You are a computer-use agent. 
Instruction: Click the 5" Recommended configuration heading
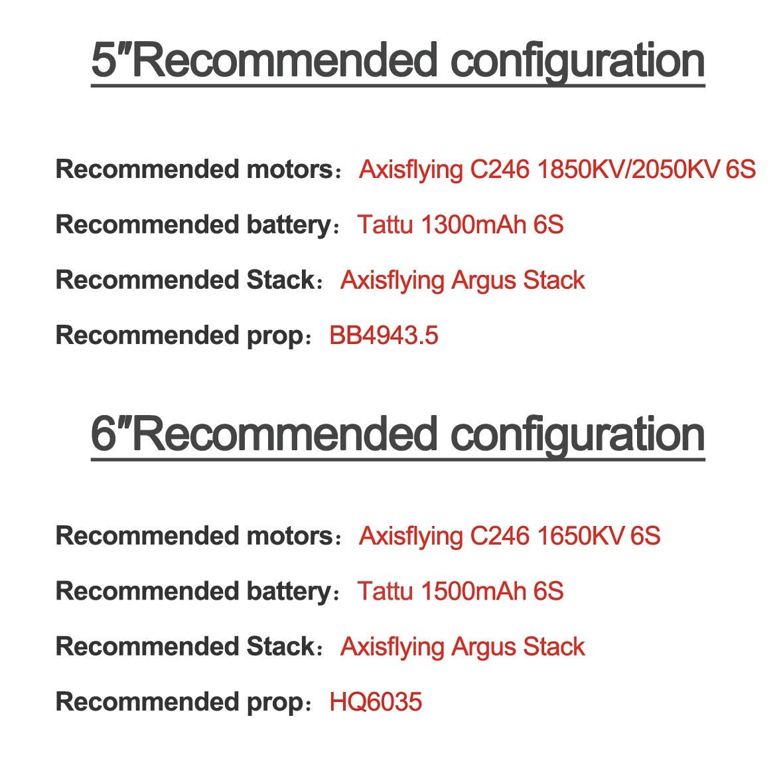coord(398,61)
